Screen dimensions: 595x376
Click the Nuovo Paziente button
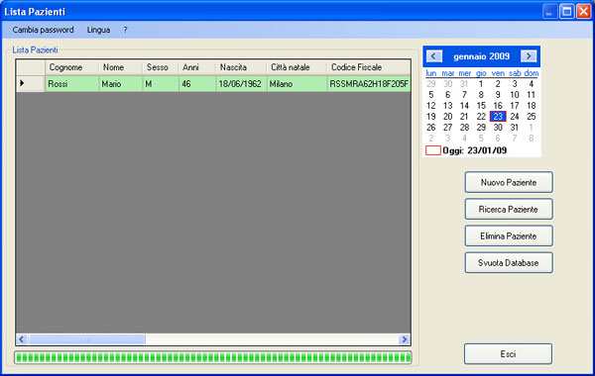pos(509,182)
